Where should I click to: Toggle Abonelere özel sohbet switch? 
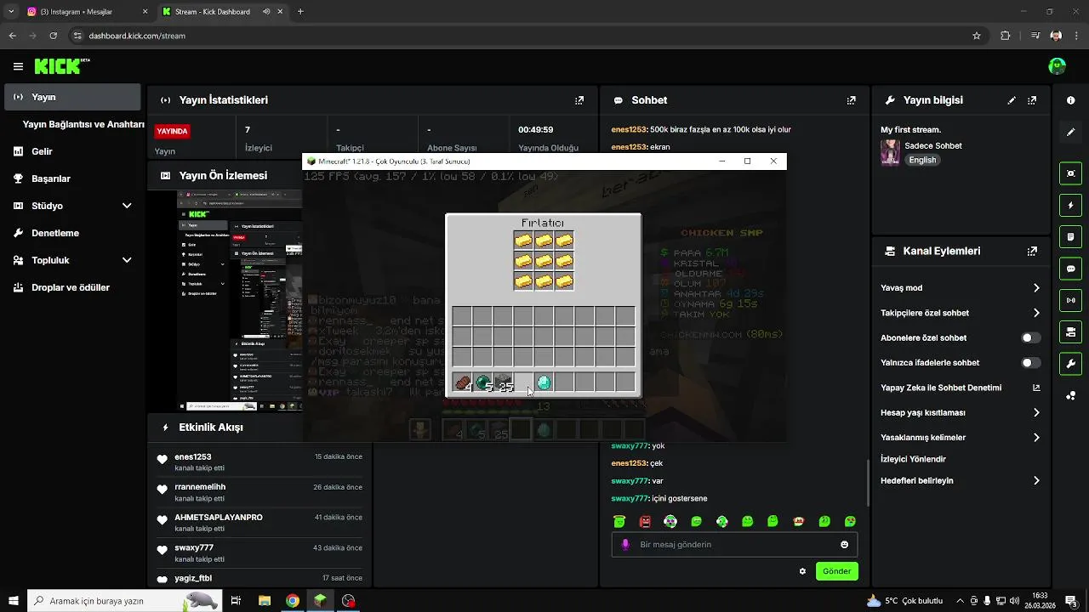click(x=1030, y=338)
